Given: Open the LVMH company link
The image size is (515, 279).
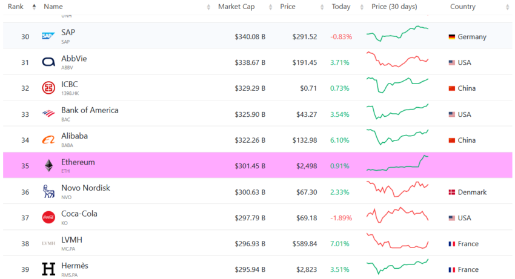Looking at the screenshot, I should click(x=71, y=240).
